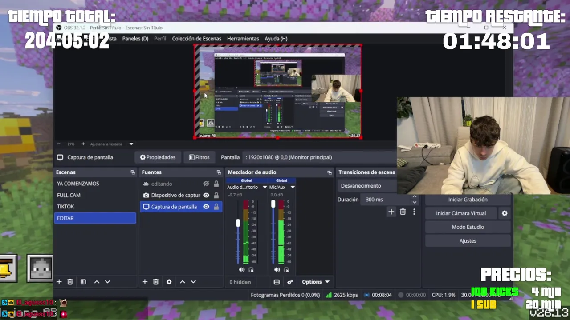Click Iniciar Cámara Virtual button
Screen dimensions: 570x320
(461, 213)
